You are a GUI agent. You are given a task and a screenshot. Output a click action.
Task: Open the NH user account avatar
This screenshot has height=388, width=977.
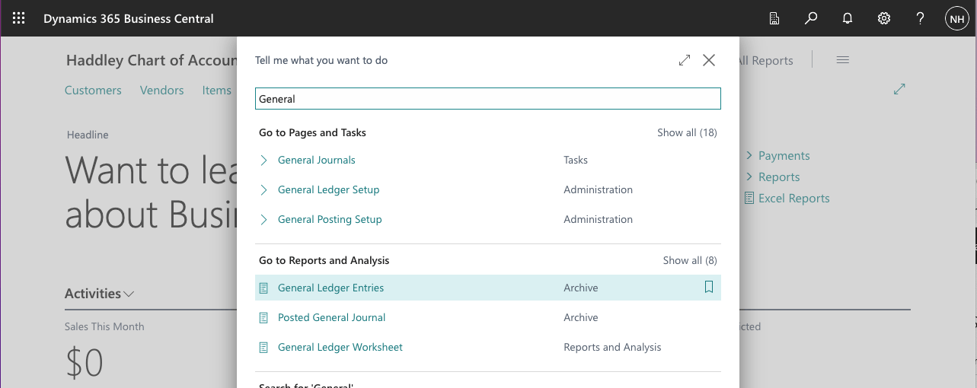[956, 18]
